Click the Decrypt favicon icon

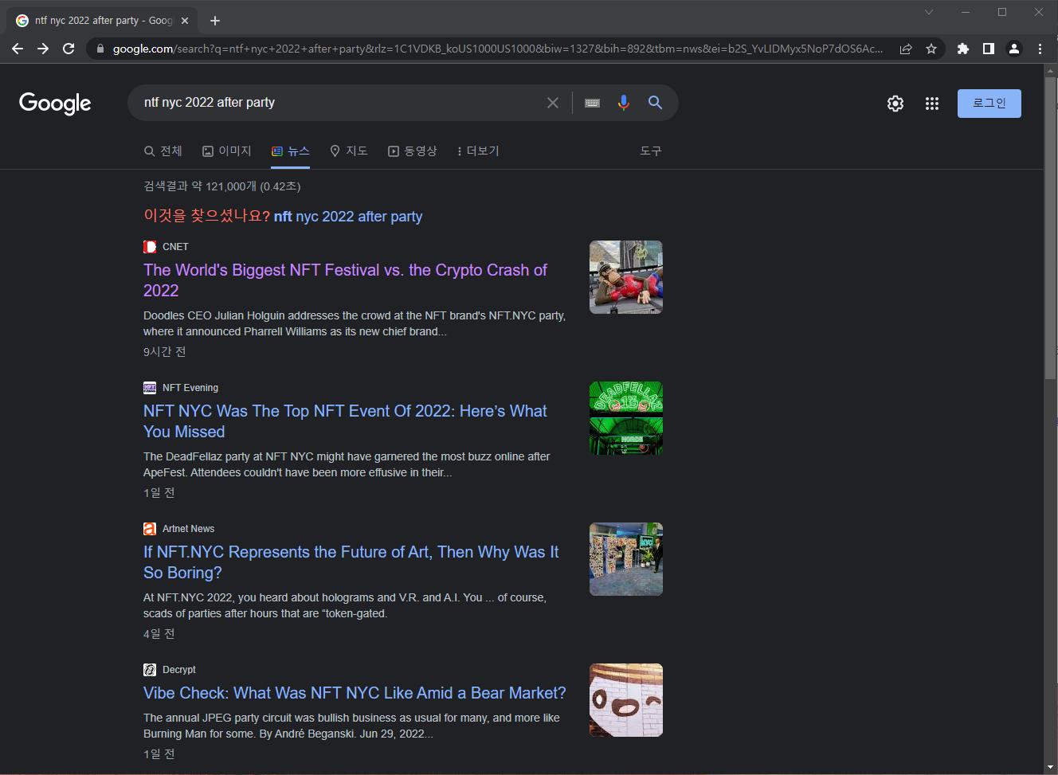pyautogui.click(x=150, y=670)
